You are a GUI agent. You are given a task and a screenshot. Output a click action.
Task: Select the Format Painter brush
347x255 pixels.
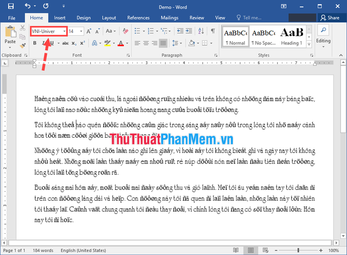[22, 45]
